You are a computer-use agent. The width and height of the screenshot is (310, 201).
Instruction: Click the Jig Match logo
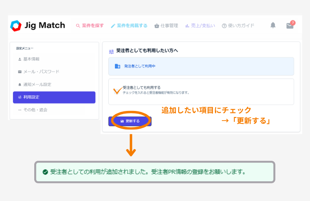click(37, 26)
